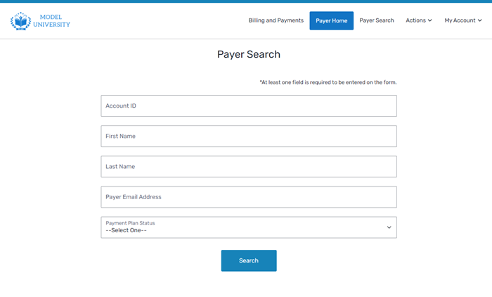Click the --Select One-- placeholder text

tap(127, 231)
